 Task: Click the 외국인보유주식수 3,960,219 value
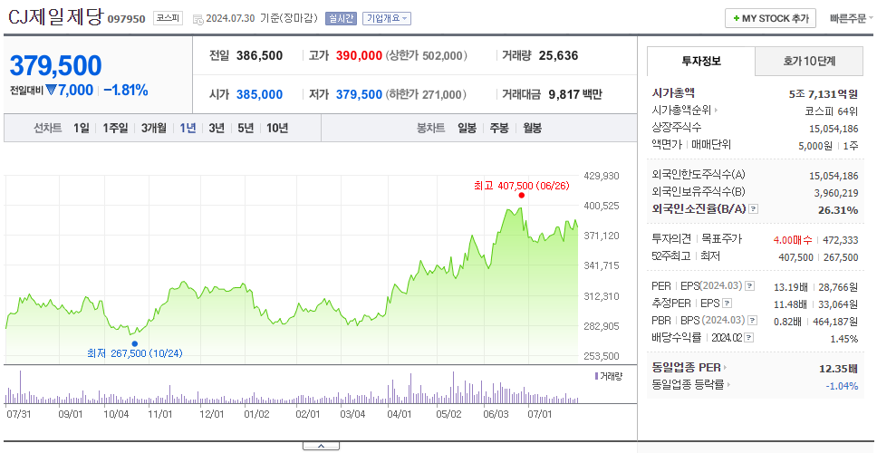[x=834, y=193]
